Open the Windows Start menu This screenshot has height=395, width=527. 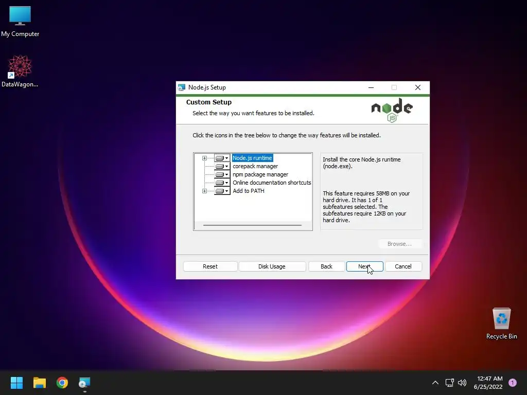pos(16,383)
